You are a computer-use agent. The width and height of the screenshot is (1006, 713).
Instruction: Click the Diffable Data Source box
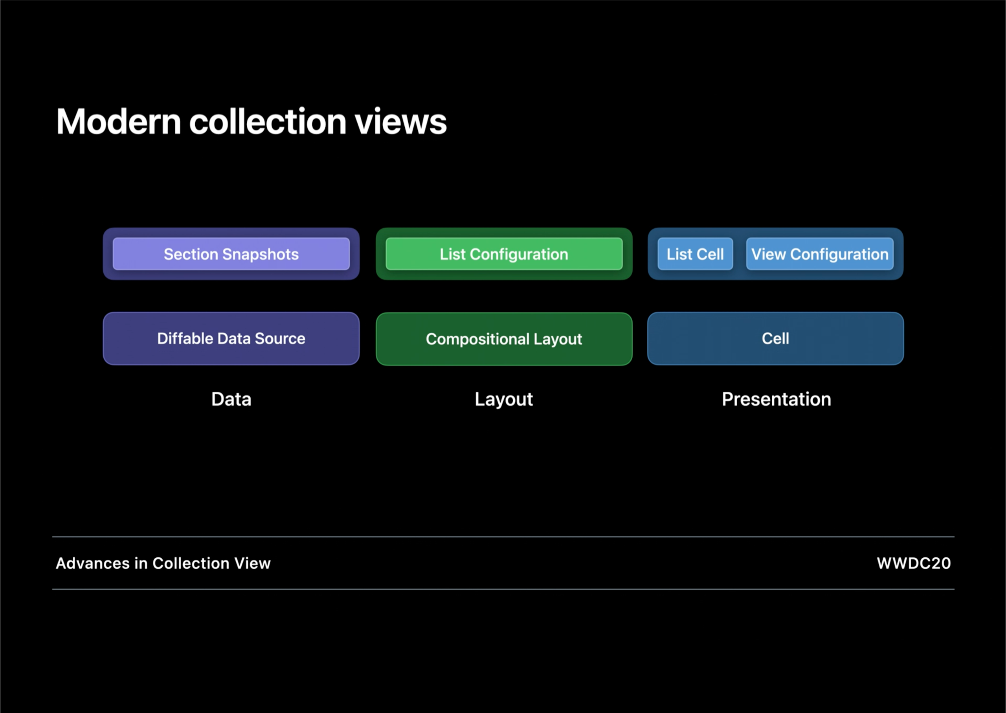pyautogui.click(x=231, y=338)
